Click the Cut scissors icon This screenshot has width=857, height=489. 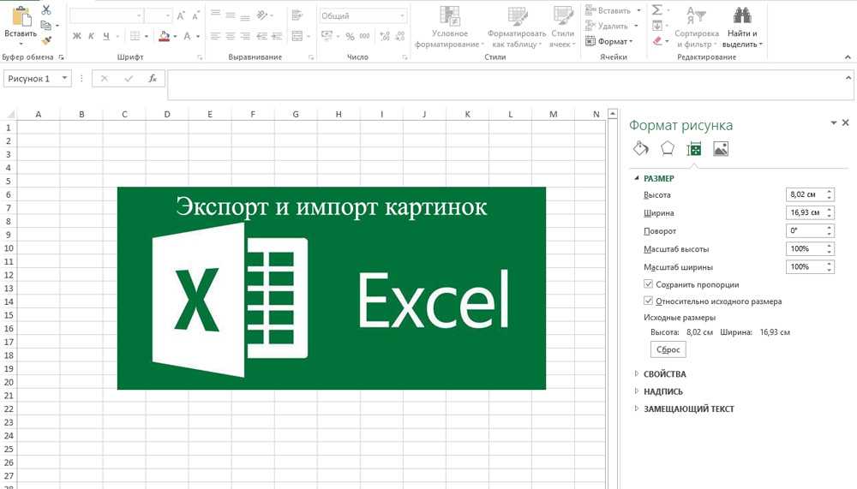click(x=46, y=10)
